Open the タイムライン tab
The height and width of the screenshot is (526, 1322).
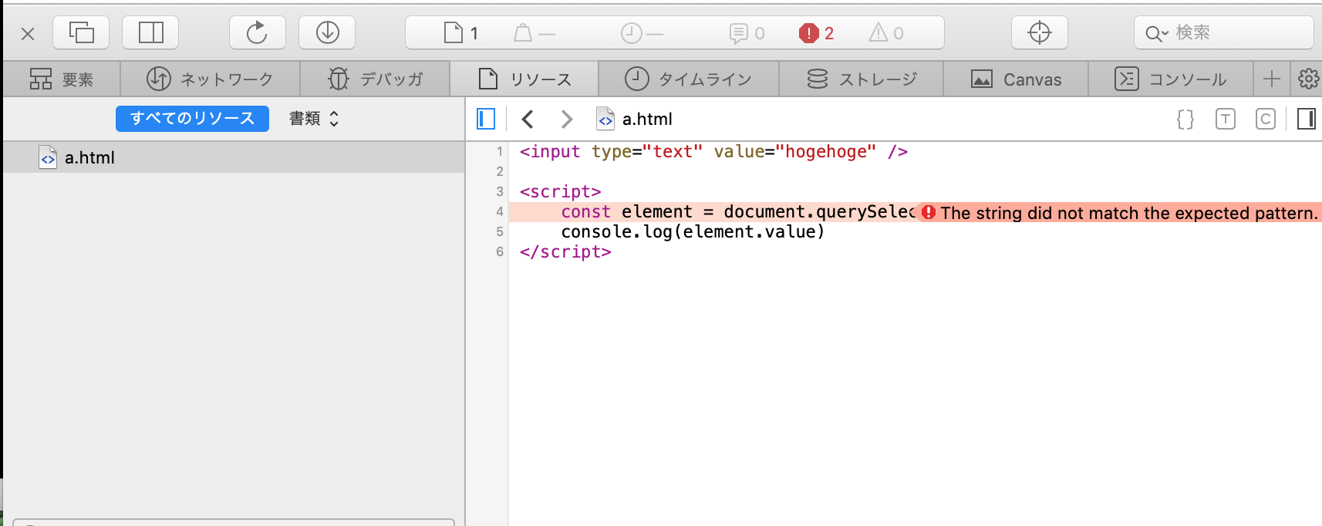[688, 79]
